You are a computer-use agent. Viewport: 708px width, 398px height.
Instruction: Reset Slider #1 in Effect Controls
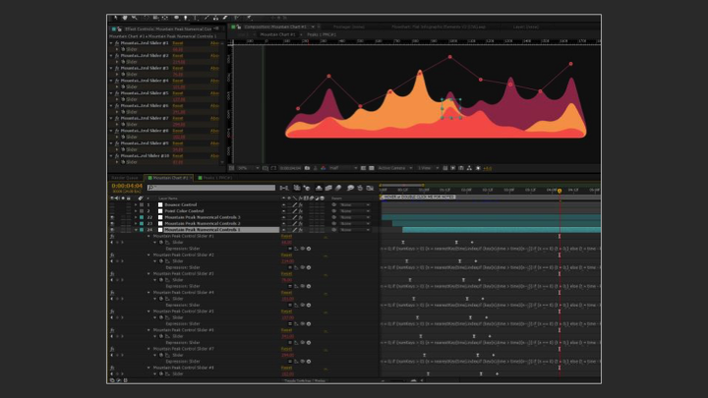pos(177,43)
